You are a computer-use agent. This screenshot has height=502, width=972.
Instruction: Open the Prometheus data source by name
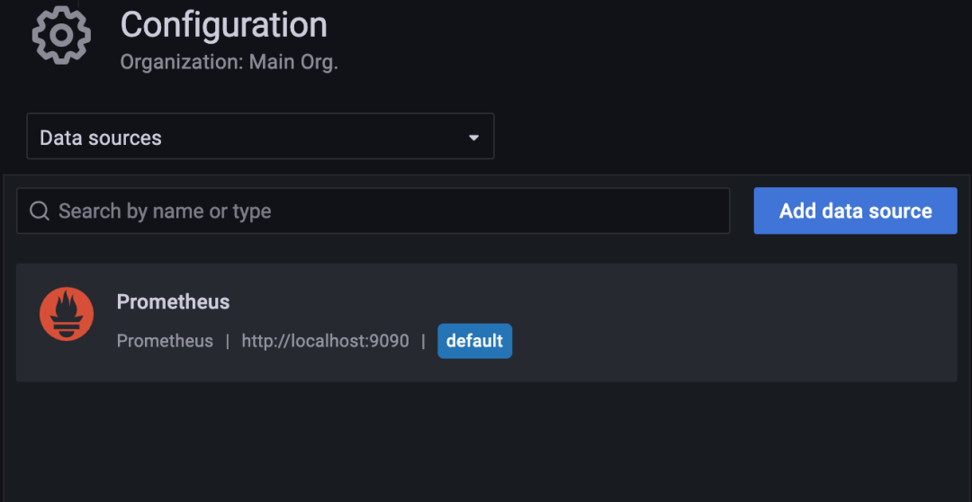173,302
